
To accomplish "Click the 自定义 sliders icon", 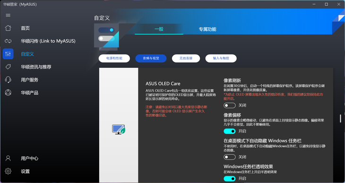I will click(8, 54).
